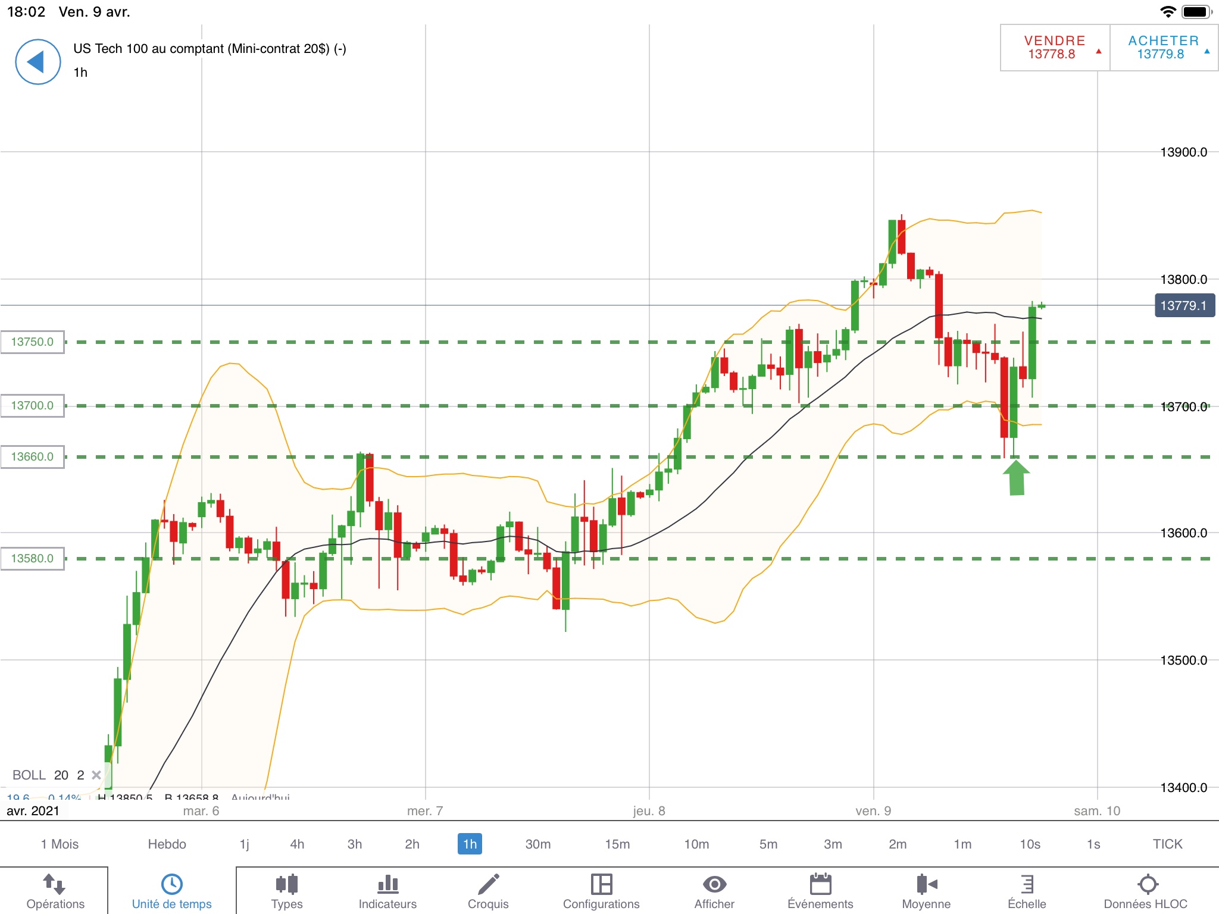This screenshot has width=1219, height=914.
Task: Select the 30m timeframe
Action: (x=537, y=844)
